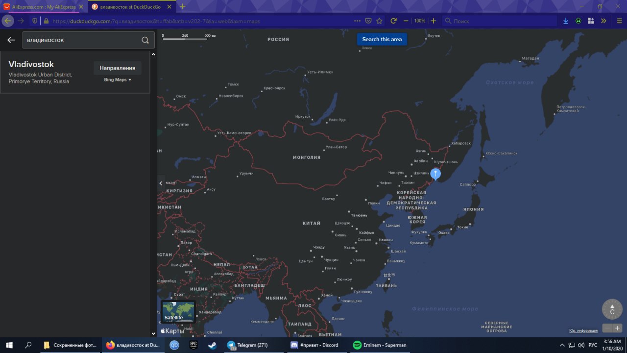627x353 pixels.
Task: Close the AliExpress tab
Action: click(x=81, y=7)
